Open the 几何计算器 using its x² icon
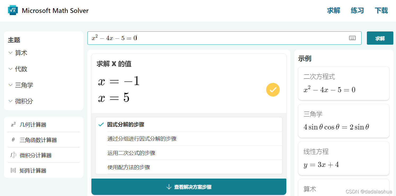The image size is (396, 196). [x=13, y=125]
